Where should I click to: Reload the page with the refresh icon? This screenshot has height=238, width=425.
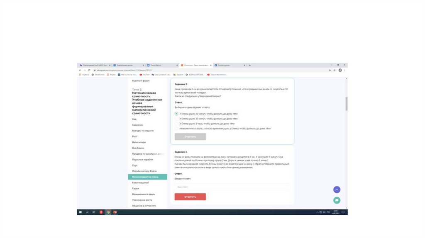[x=89, y=70]
